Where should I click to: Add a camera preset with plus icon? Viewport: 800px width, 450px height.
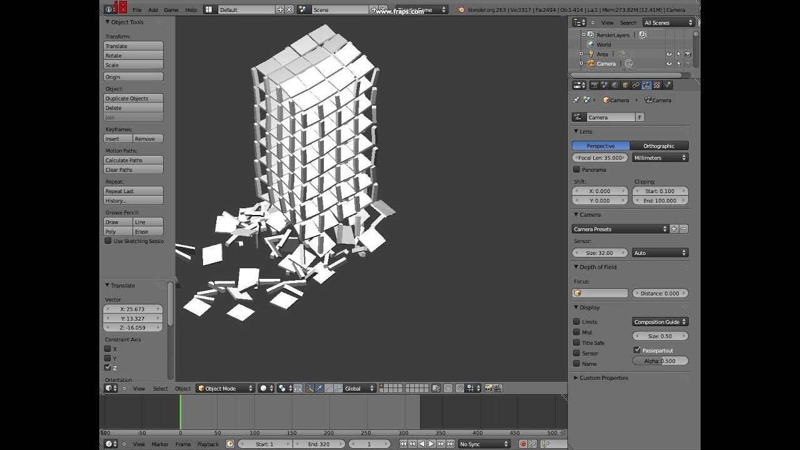(674, 229)
